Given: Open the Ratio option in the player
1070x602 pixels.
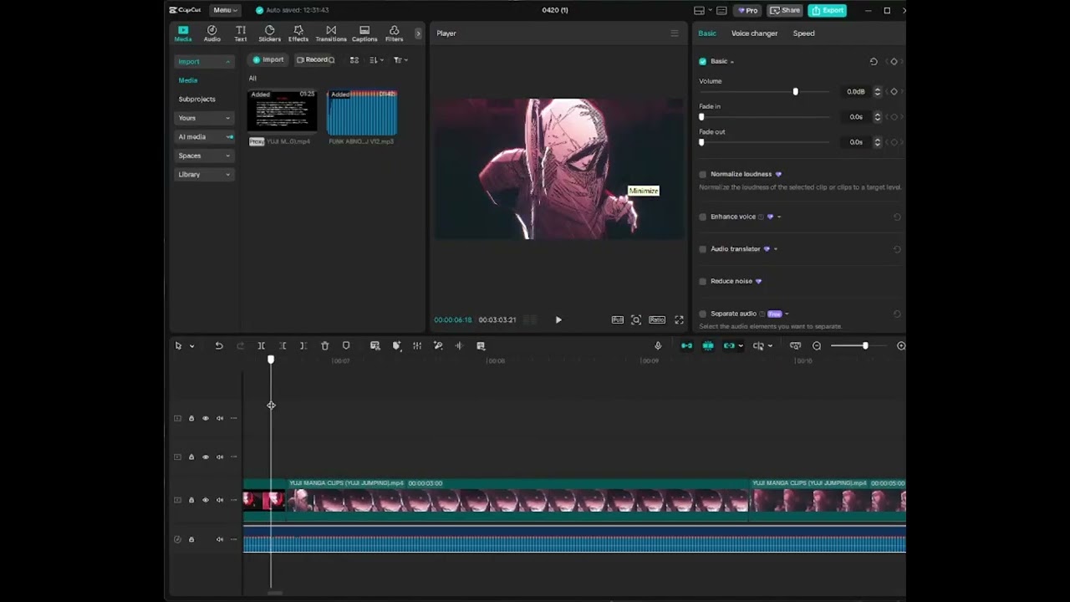Looking at the screenshot, I should point(657,319).
